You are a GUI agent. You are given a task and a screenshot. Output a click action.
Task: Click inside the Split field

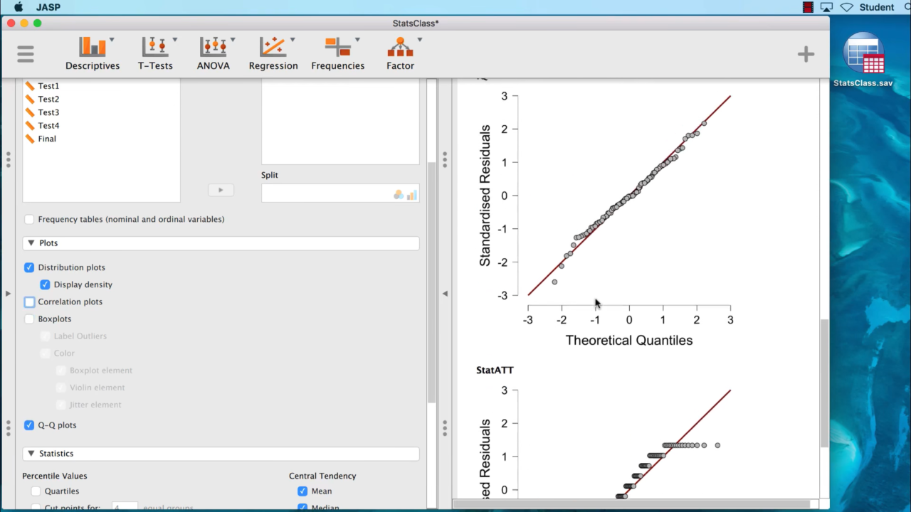coord(340,193)
